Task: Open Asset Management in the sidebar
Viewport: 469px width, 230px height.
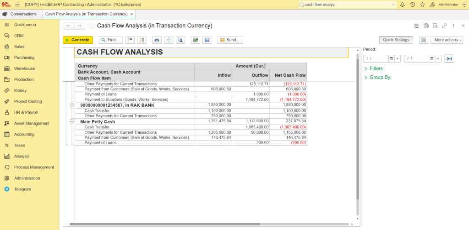Action: coord(32,123)
